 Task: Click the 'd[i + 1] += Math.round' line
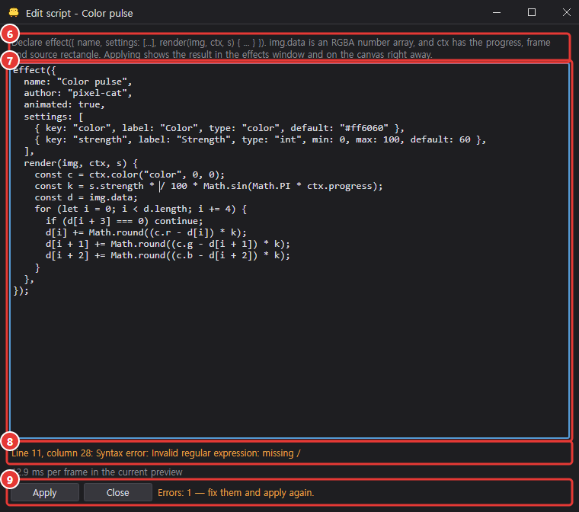pyautogui.click(x=168, y=244)
